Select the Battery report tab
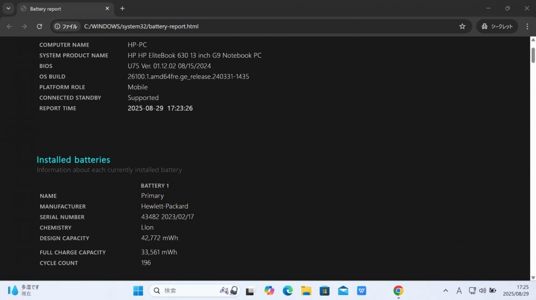Image resolution: width=536 pixels, height=300 pixels. pyautogui.click(x=64, y=9)
